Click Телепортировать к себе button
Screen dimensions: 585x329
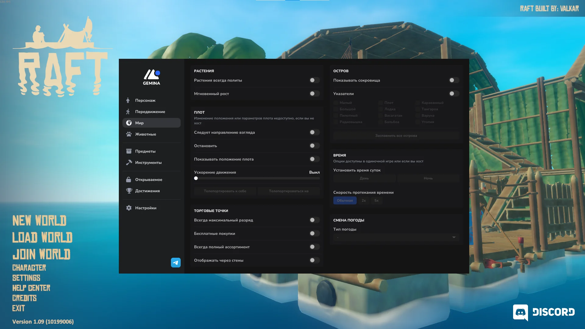tap(225, 191)
